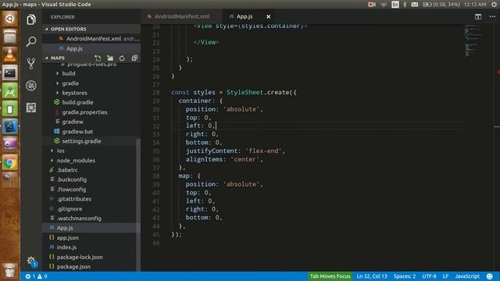
Task: Click clock showing 12:12 AM
Action: click(x=475, y=4)
